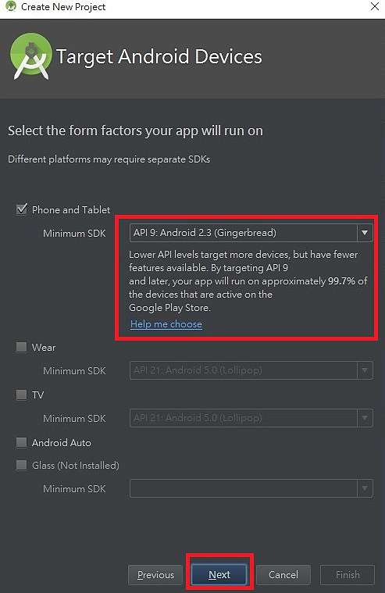Select the API 9 Gingerbread combo box
The image size is (385, 593).
(251, 233)
